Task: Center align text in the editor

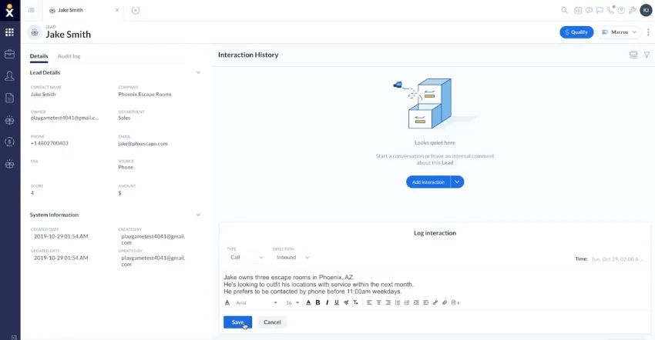Action: tap(379, 302)
